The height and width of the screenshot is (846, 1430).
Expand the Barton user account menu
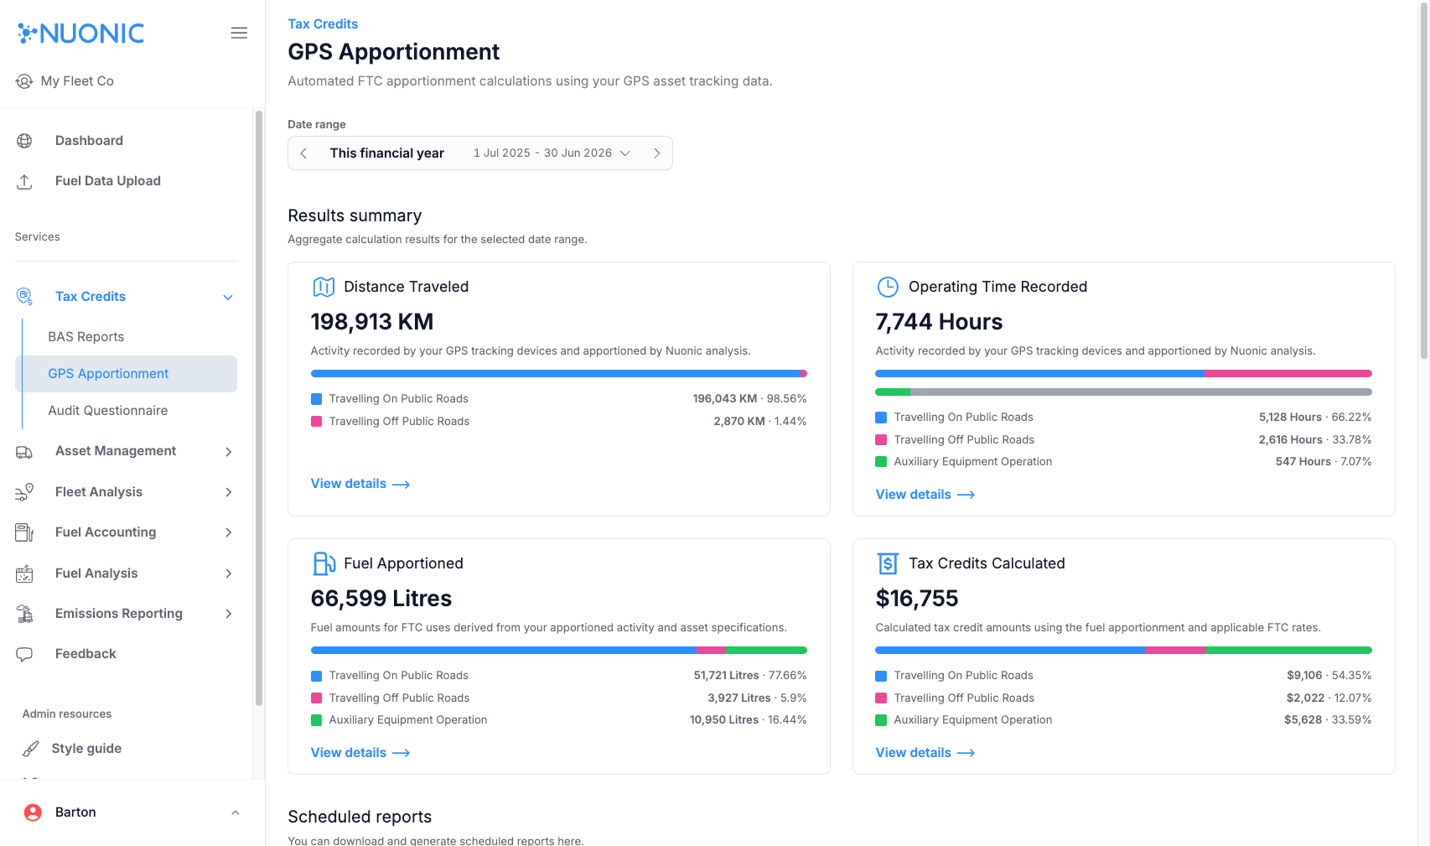[x=235, y=812]
